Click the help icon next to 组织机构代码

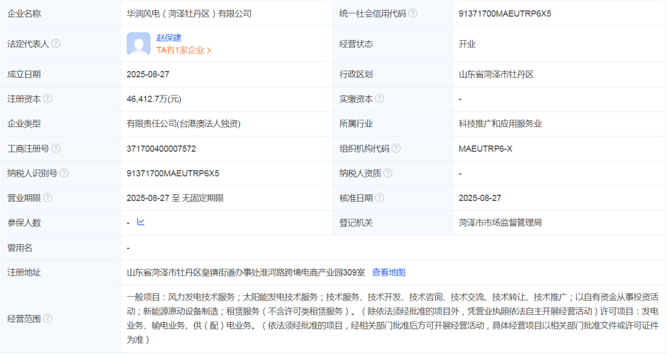[396, 149]
